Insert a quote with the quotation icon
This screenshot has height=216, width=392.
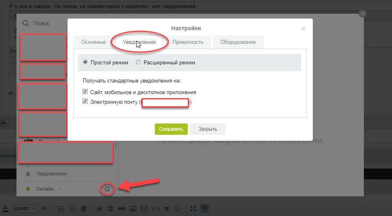click(166, 208)
